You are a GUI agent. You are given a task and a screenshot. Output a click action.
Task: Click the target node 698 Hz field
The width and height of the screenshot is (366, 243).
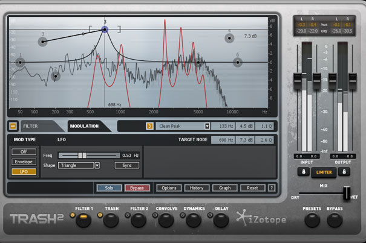pos(223,140)
